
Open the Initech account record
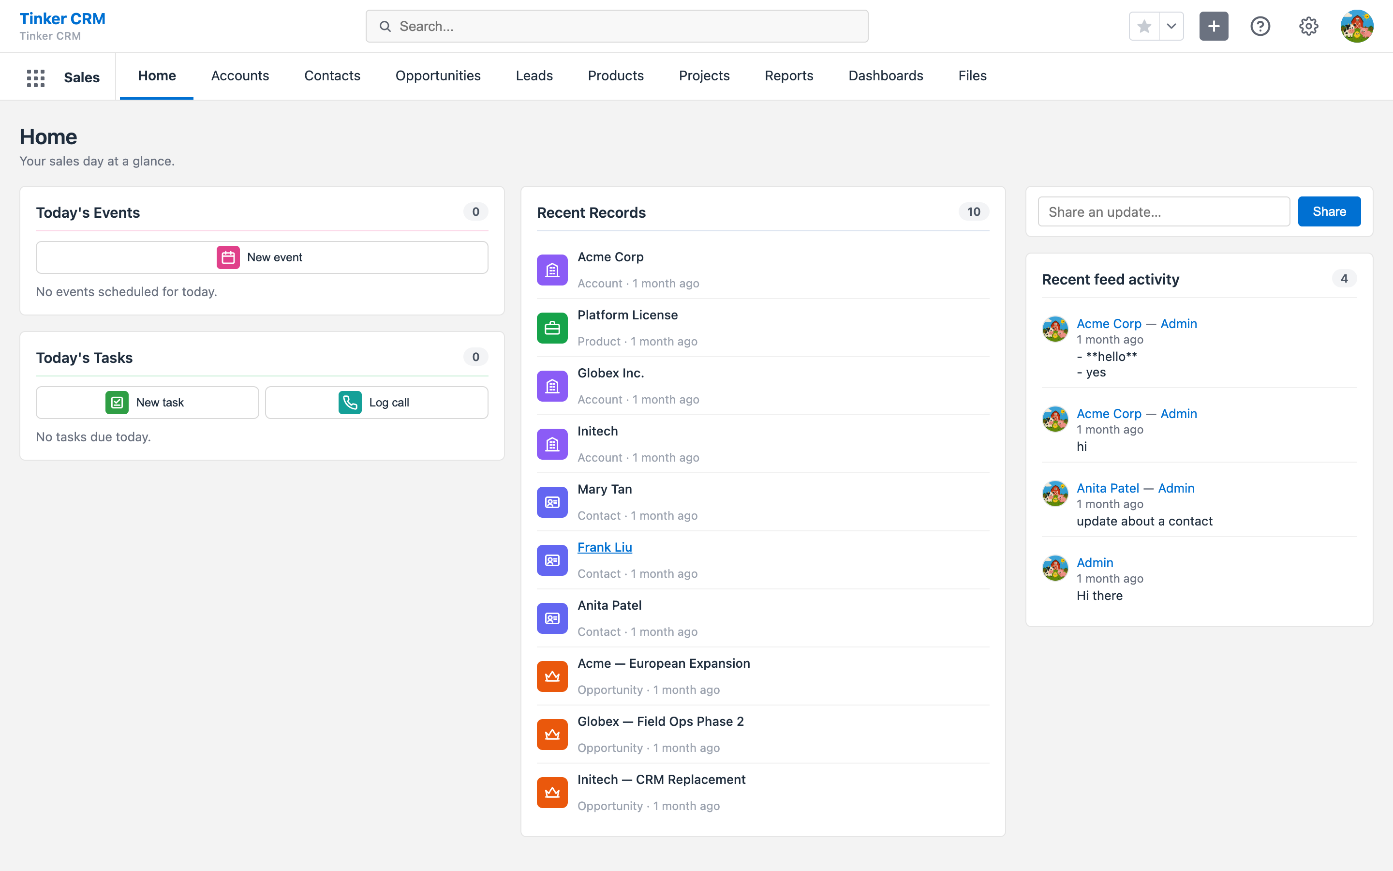[x=597, y=432]
